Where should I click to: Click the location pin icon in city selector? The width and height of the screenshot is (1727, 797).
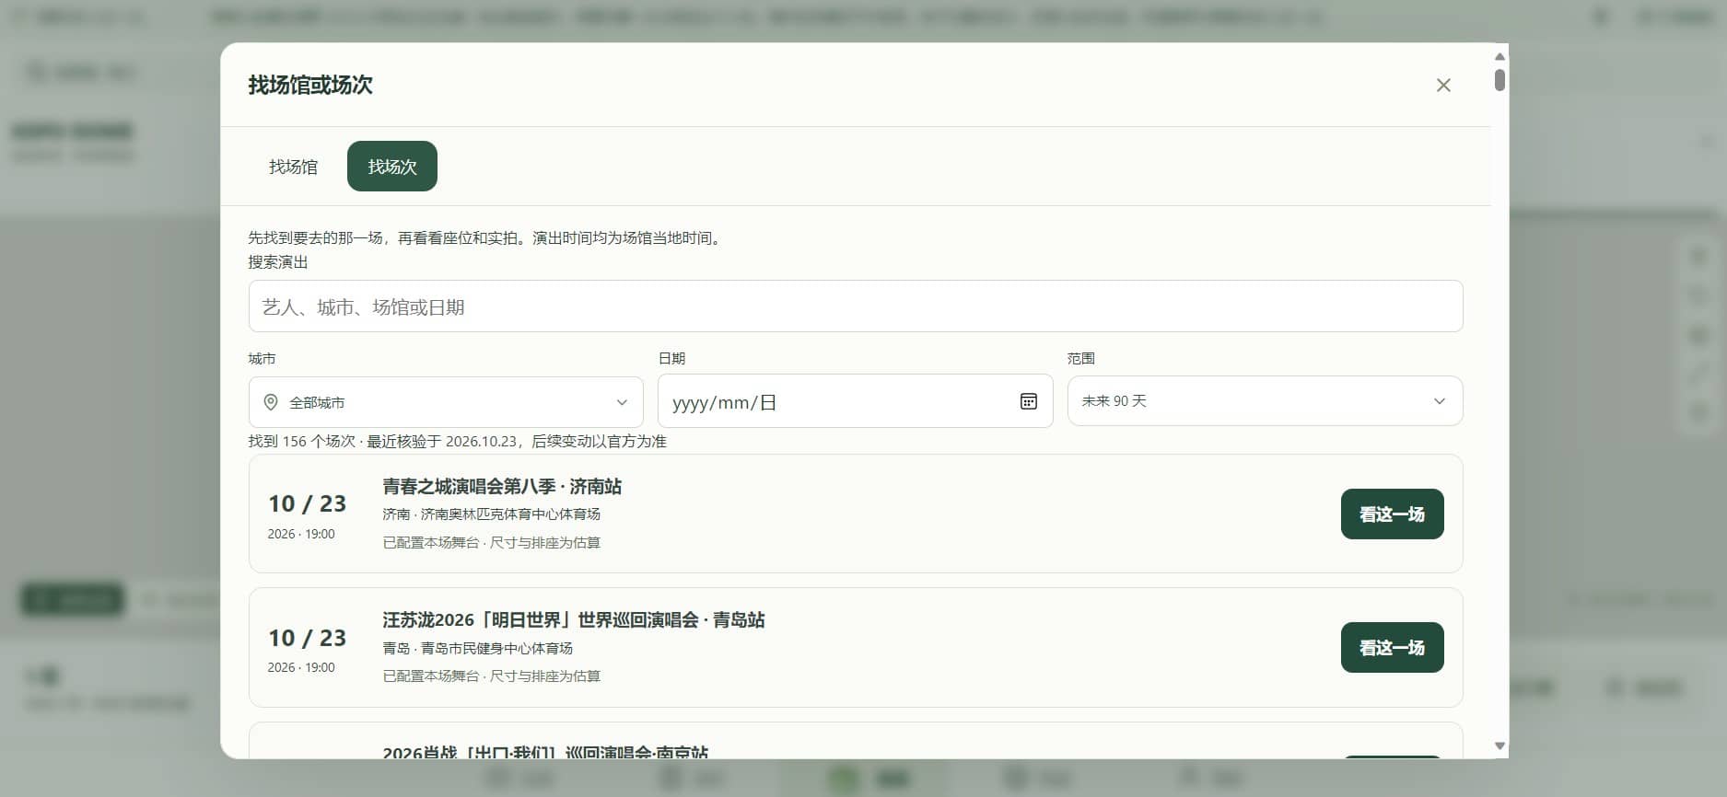click(x=271, y=402)
